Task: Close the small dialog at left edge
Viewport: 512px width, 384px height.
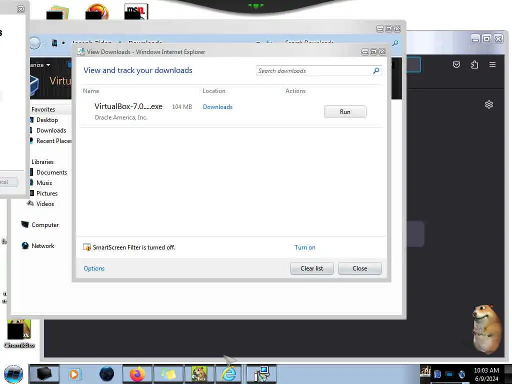Action: (x=20, y=9)
